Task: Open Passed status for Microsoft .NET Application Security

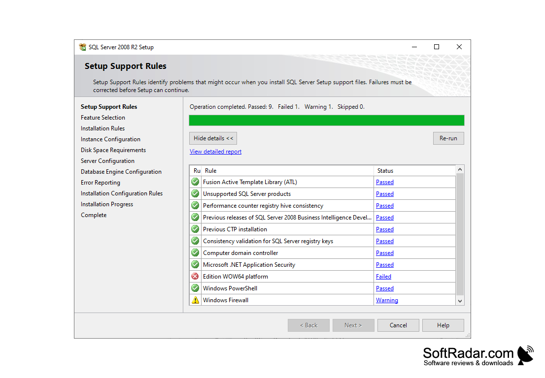Action: [x=385, y=264]
